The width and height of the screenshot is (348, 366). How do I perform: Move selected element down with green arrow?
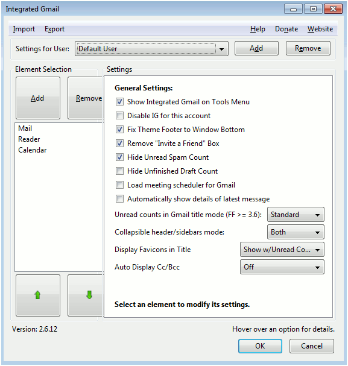click(86, 295)
